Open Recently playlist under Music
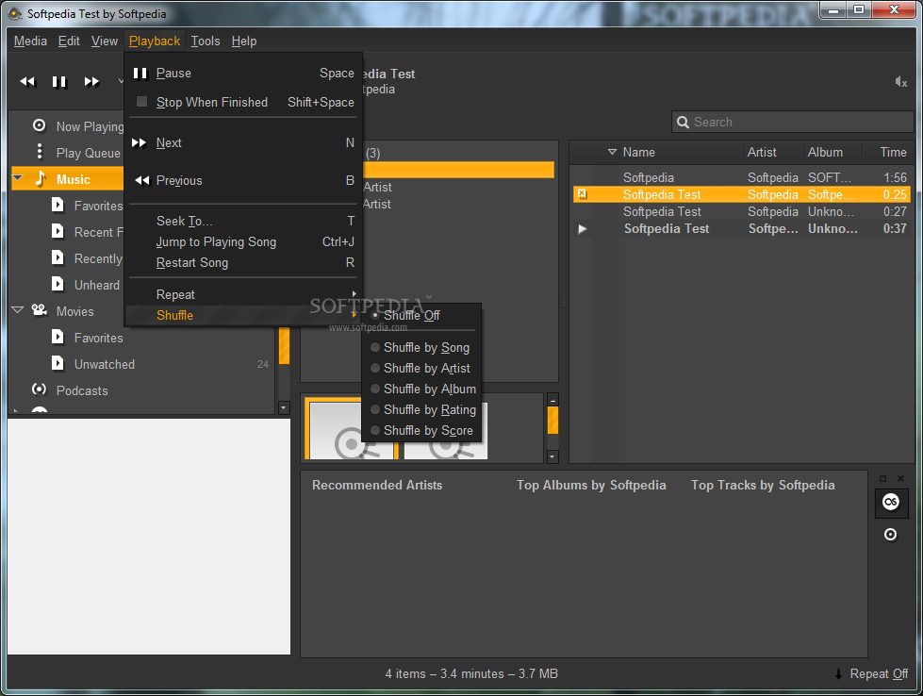The image size is (923, 696). [98, 258]
